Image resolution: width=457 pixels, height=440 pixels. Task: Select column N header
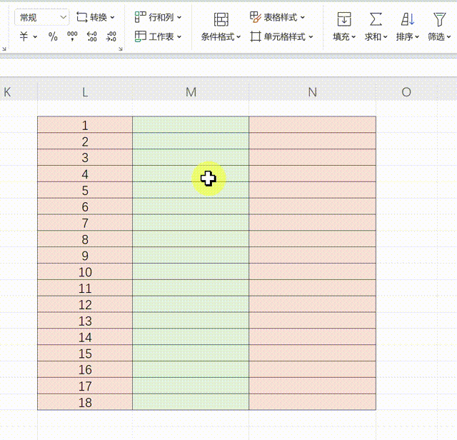pos(313,92)
